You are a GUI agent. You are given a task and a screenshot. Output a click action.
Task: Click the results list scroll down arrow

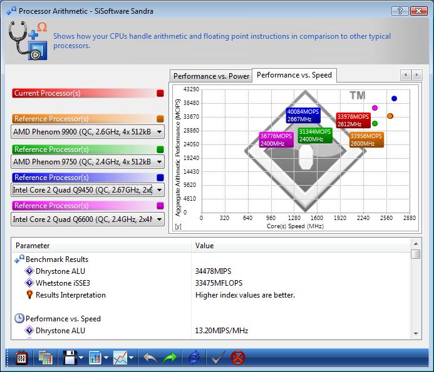click(x=416, y=334)
